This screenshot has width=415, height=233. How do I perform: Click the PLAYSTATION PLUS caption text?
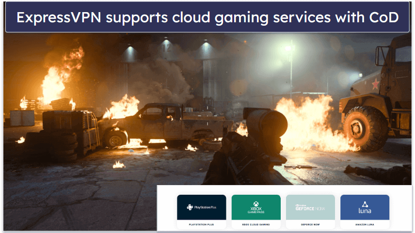pos(201,225)
